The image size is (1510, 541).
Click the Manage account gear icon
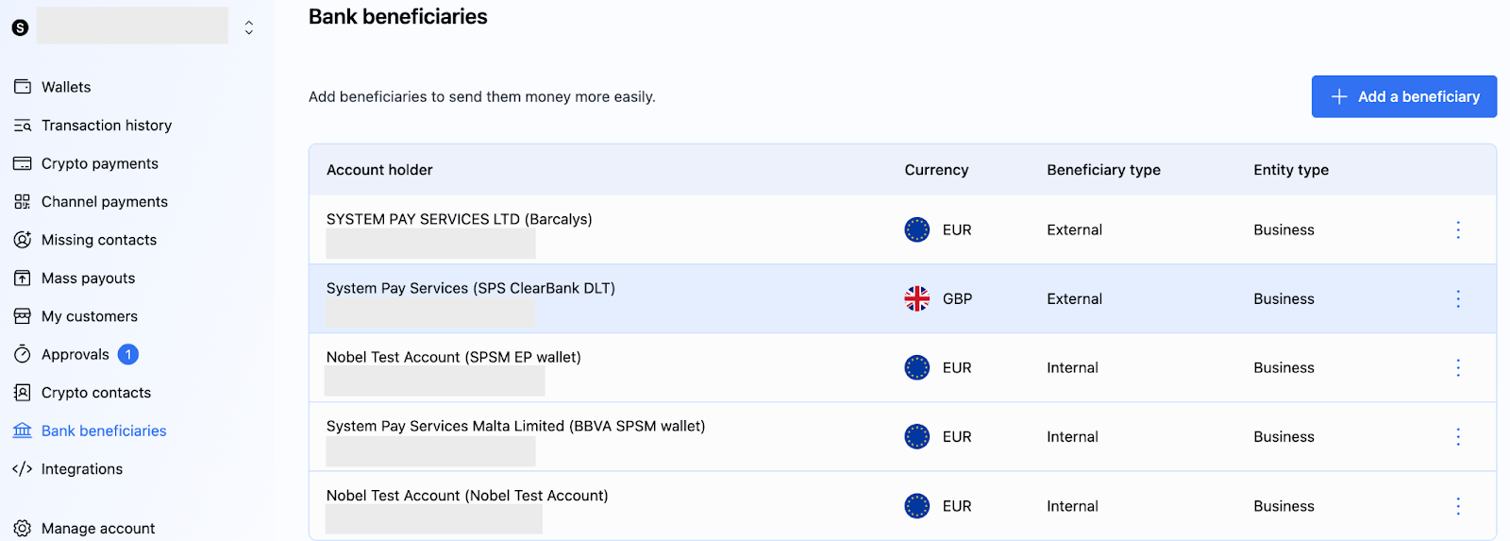coord(23,529)
